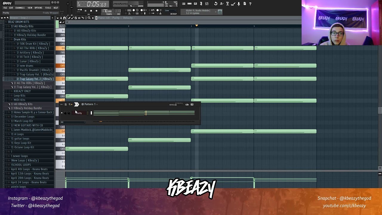The width and height of the screenshot is (382, 215).
Task: Open the channel filter All dropdown
Action: 73,122
